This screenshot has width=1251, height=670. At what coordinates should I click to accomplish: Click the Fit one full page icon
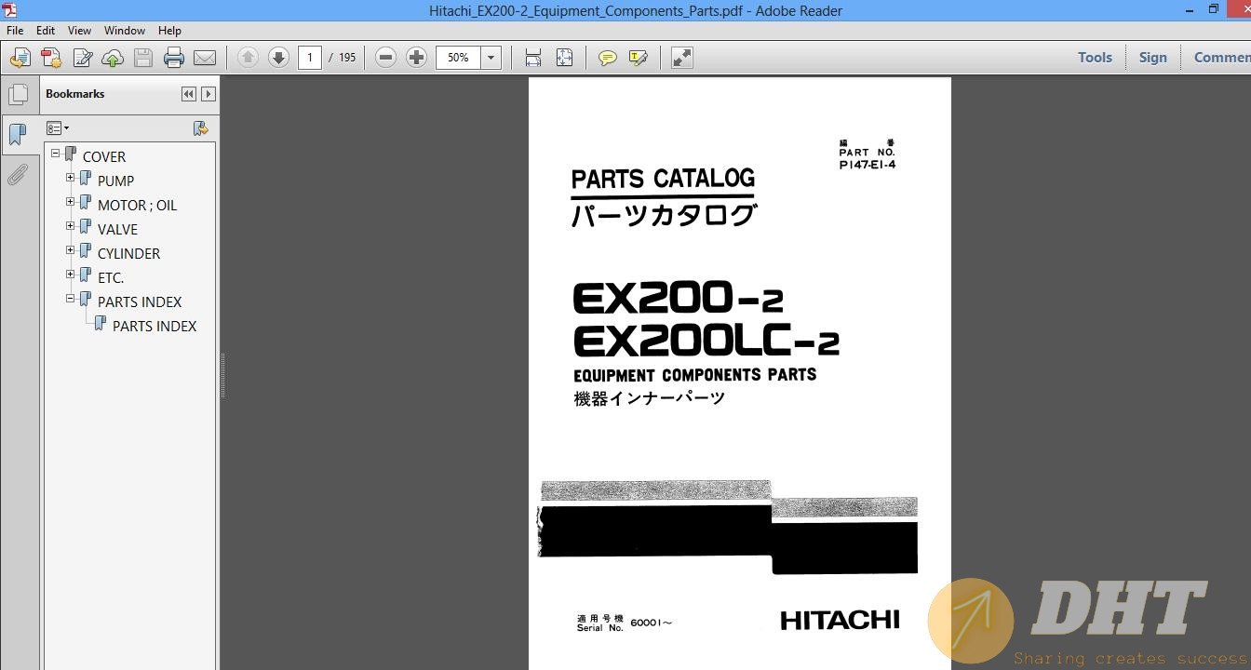[564, 58]
